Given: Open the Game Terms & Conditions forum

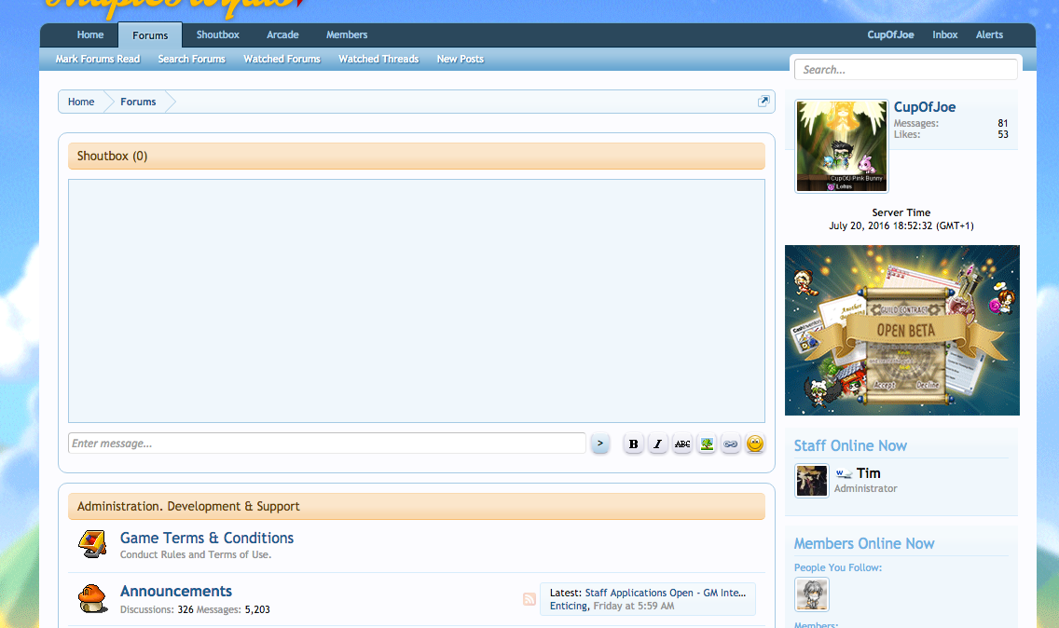Looking at the screenshot, I should (207, 538).
